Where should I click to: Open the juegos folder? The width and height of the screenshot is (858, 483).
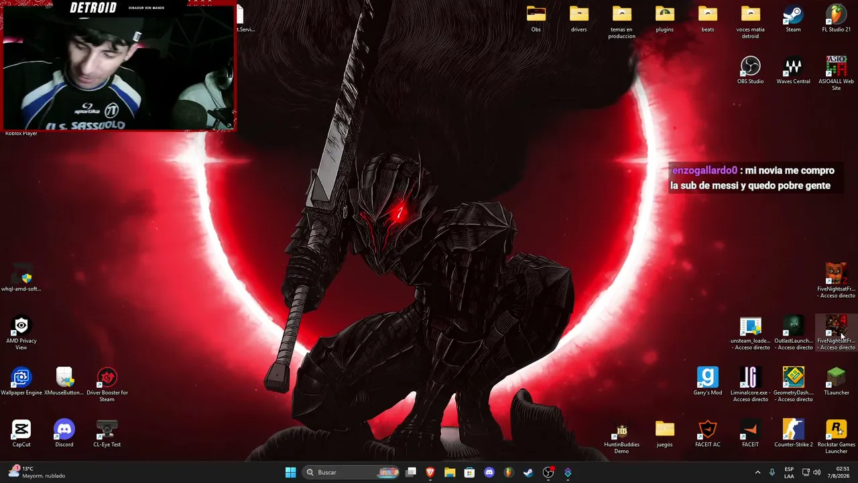coord(664,433)
